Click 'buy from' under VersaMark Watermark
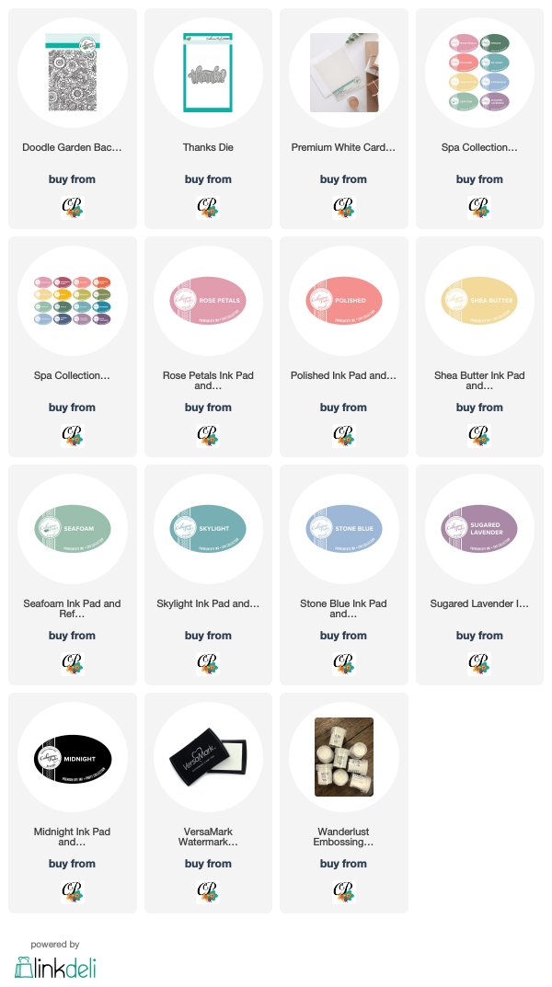 [x=208, y=864]
